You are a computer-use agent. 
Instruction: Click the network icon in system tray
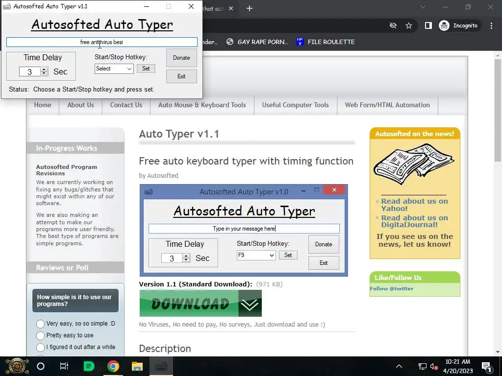(x=422, y=366)
